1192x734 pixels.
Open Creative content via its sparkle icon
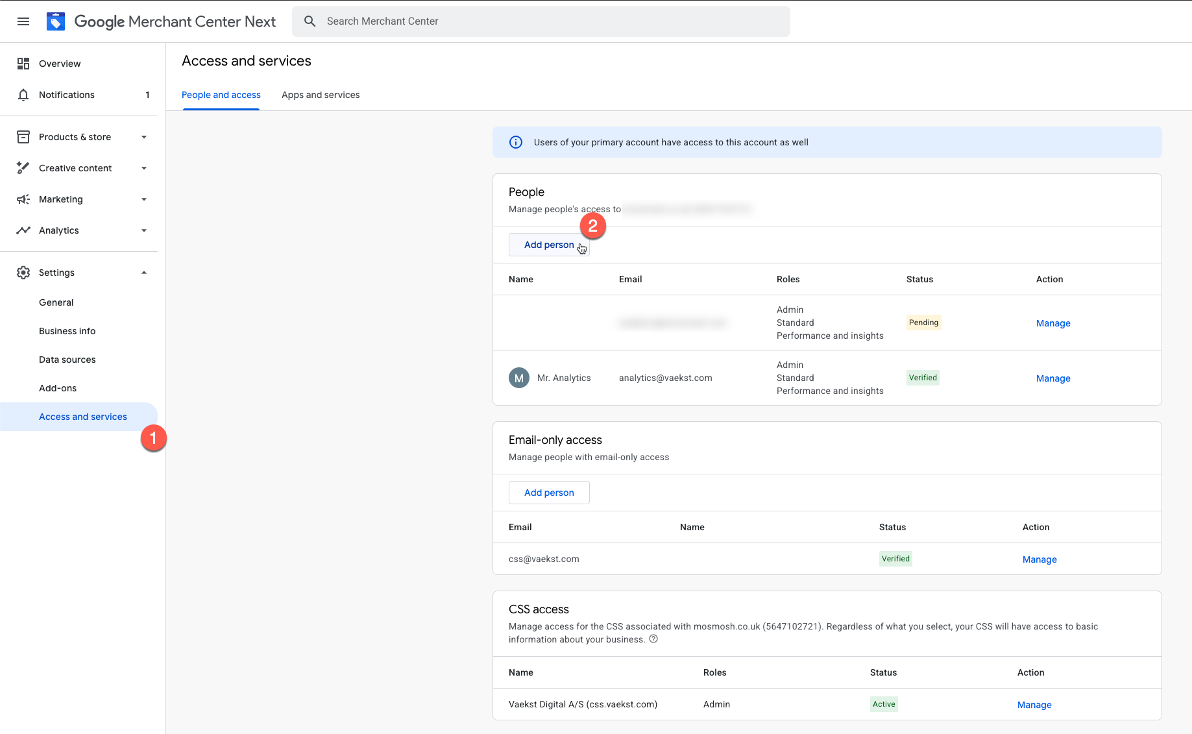pos(23,167)
